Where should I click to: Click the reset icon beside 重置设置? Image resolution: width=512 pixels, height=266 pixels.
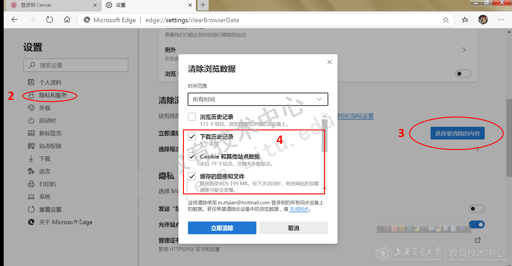(x=31, y=209)
